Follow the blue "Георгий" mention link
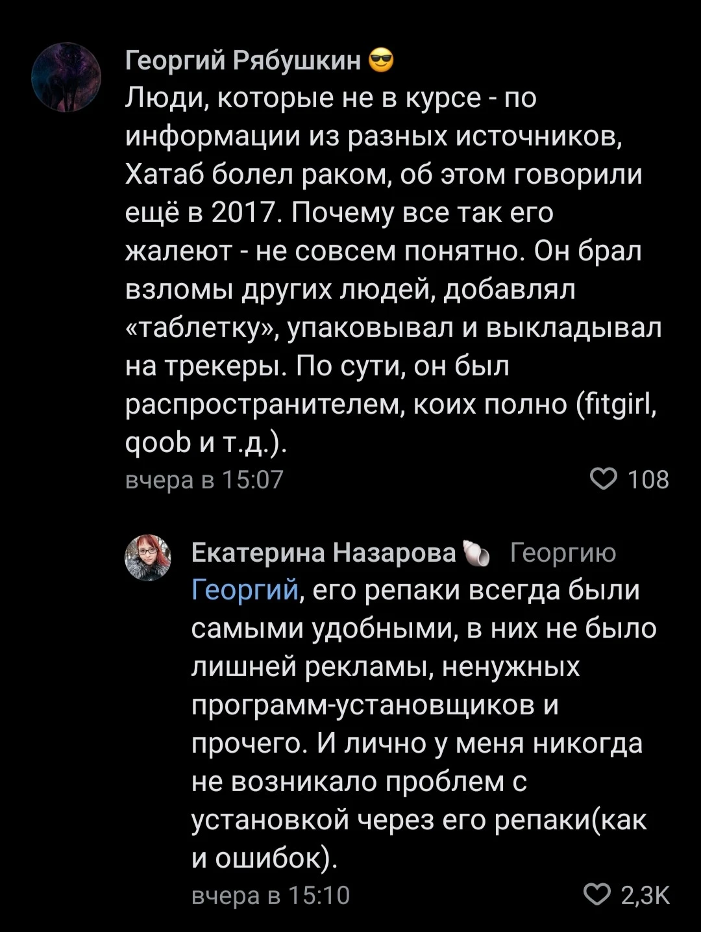The width and height of the screenshot is (701, 932). [x=245, y=590]
